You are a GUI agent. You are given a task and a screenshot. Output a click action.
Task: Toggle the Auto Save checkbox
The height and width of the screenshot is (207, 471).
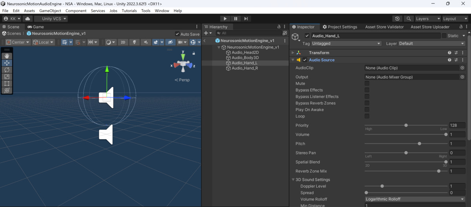click(177, 34)
